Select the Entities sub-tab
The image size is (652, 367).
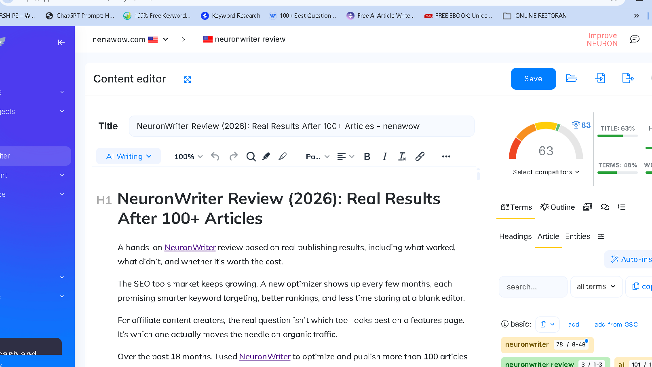pos(578,236)
